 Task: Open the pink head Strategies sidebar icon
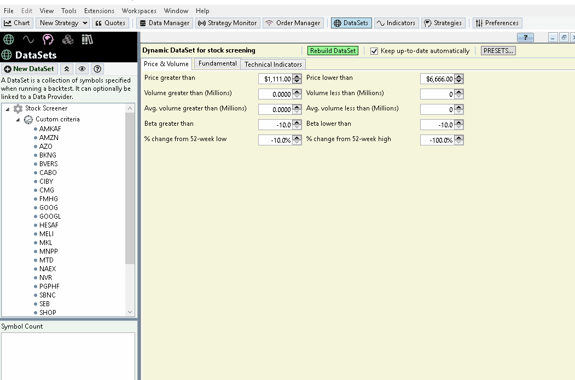click(48, 39)
